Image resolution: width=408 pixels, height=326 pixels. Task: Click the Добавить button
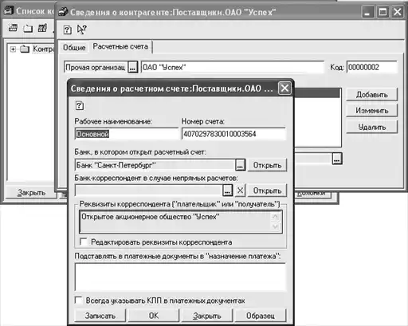coord(372,95)
